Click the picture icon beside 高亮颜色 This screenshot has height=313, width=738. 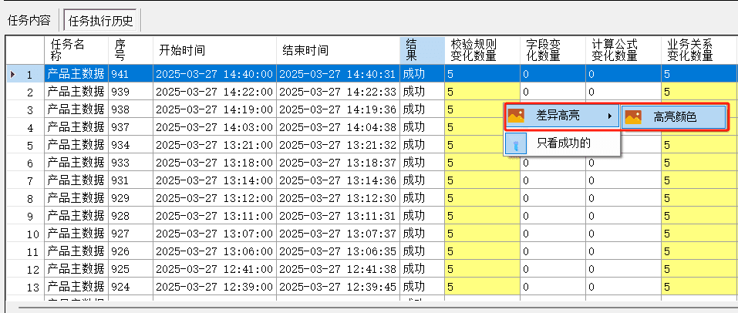tap(633, 116)
